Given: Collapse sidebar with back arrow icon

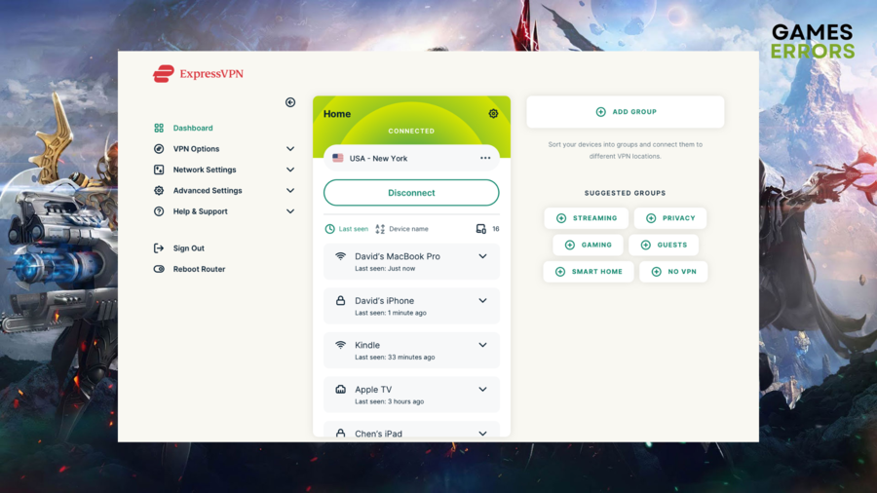Looking at the screenshot, I should (x=290, y=102).
